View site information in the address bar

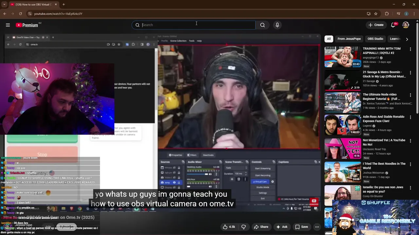point(30,14)
